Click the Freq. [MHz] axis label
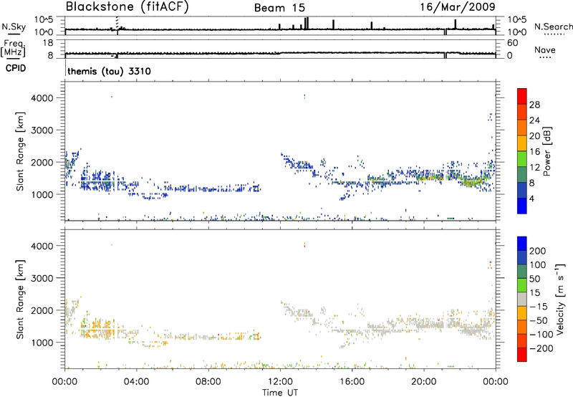This screenshot has height=397, width=573. pos(13,48)
